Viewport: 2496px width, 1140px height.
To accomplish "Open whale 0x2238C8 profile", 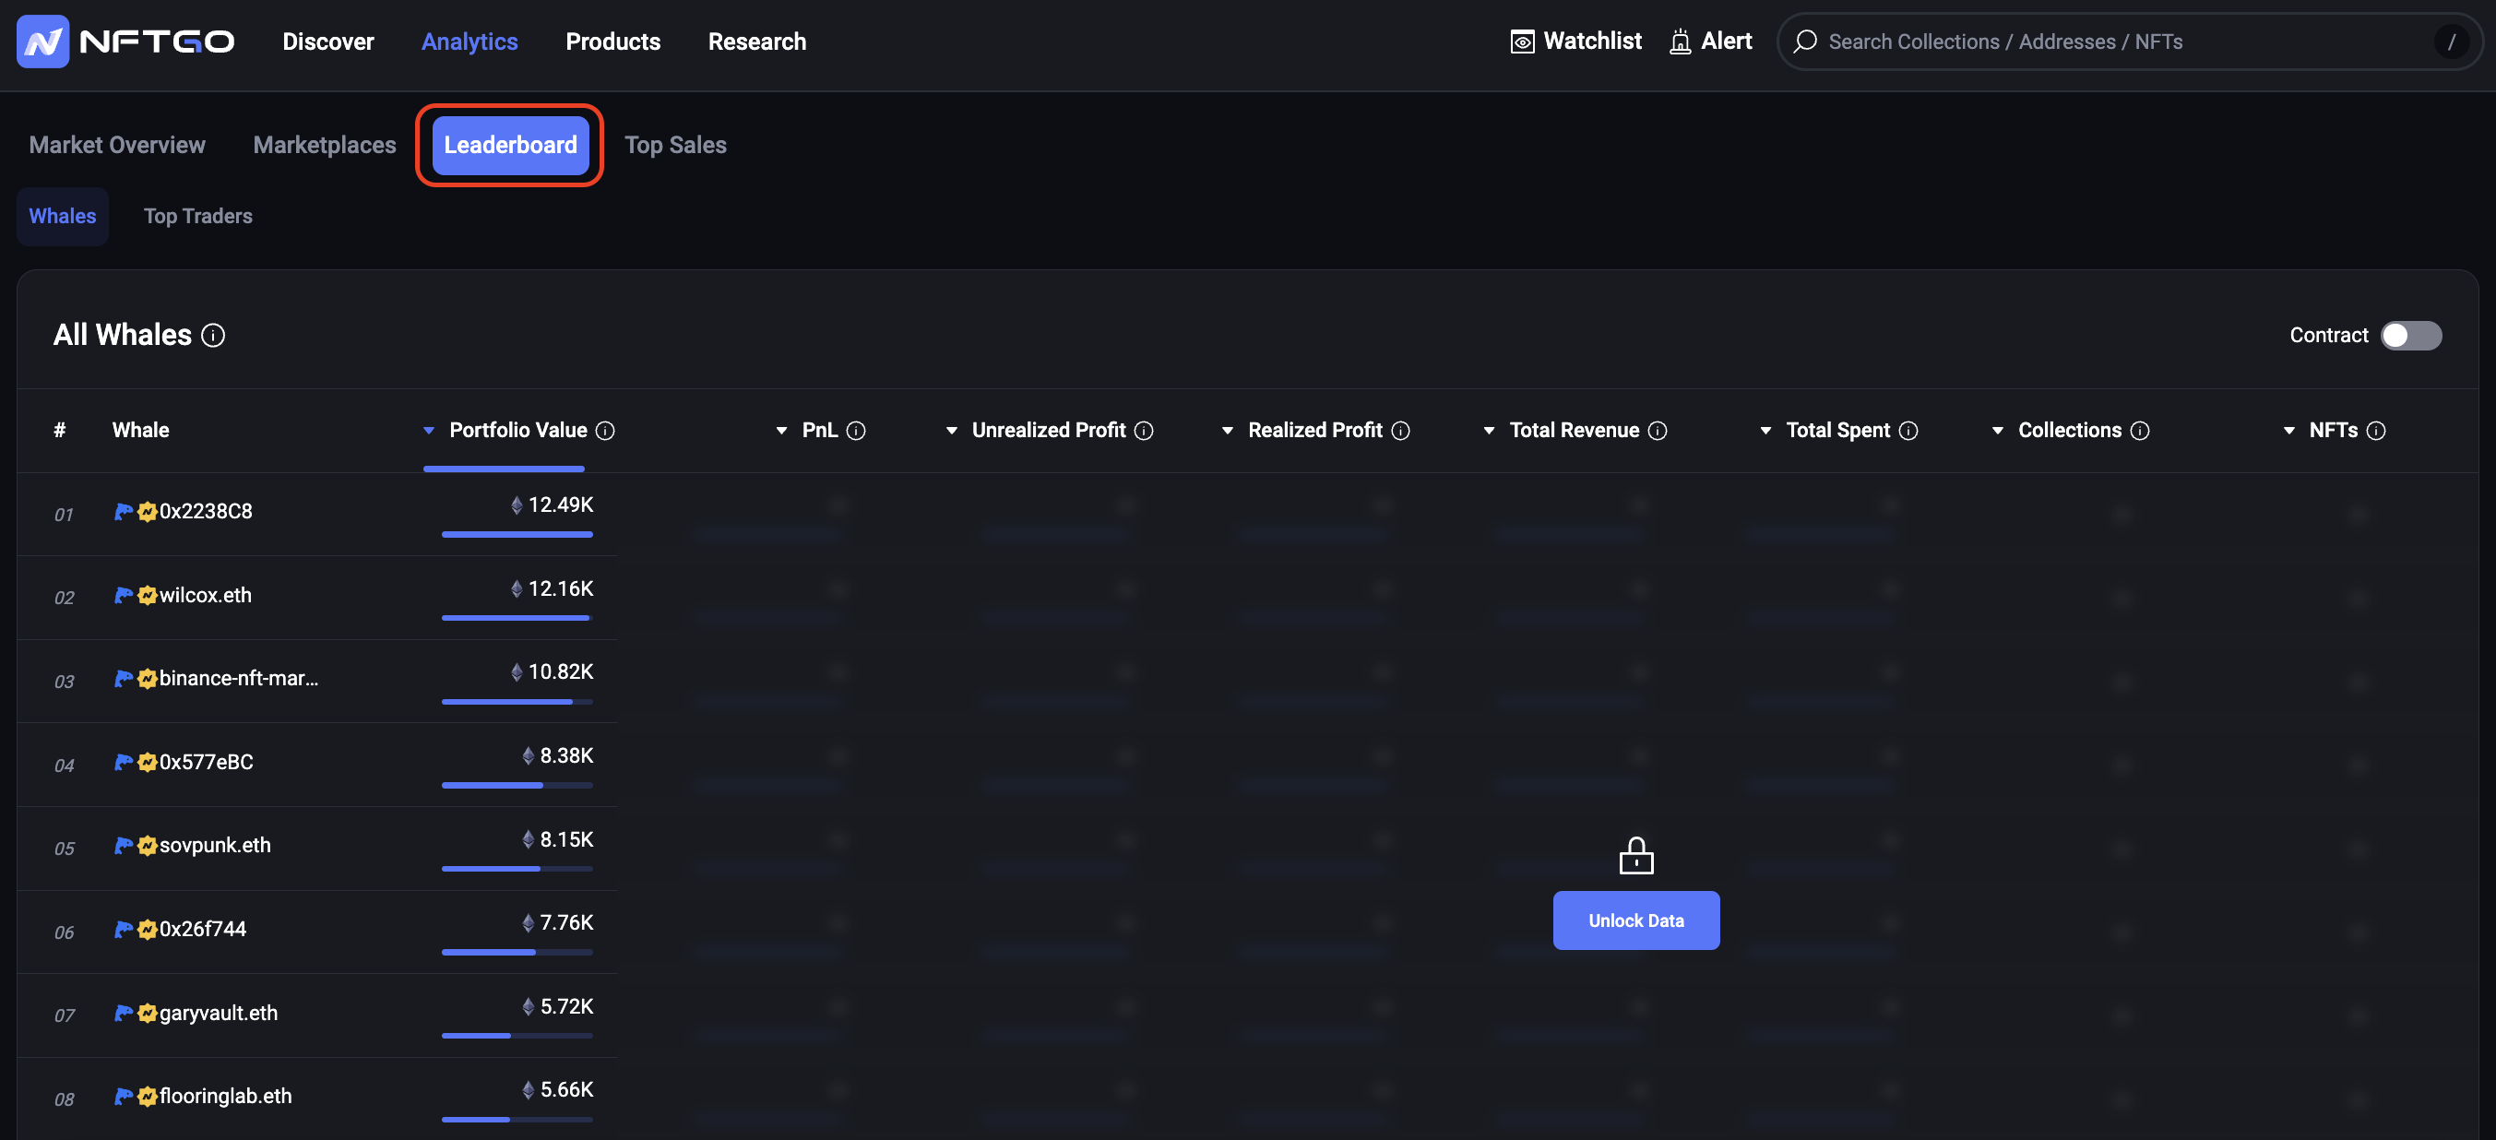I will click(x=206, y=511).
